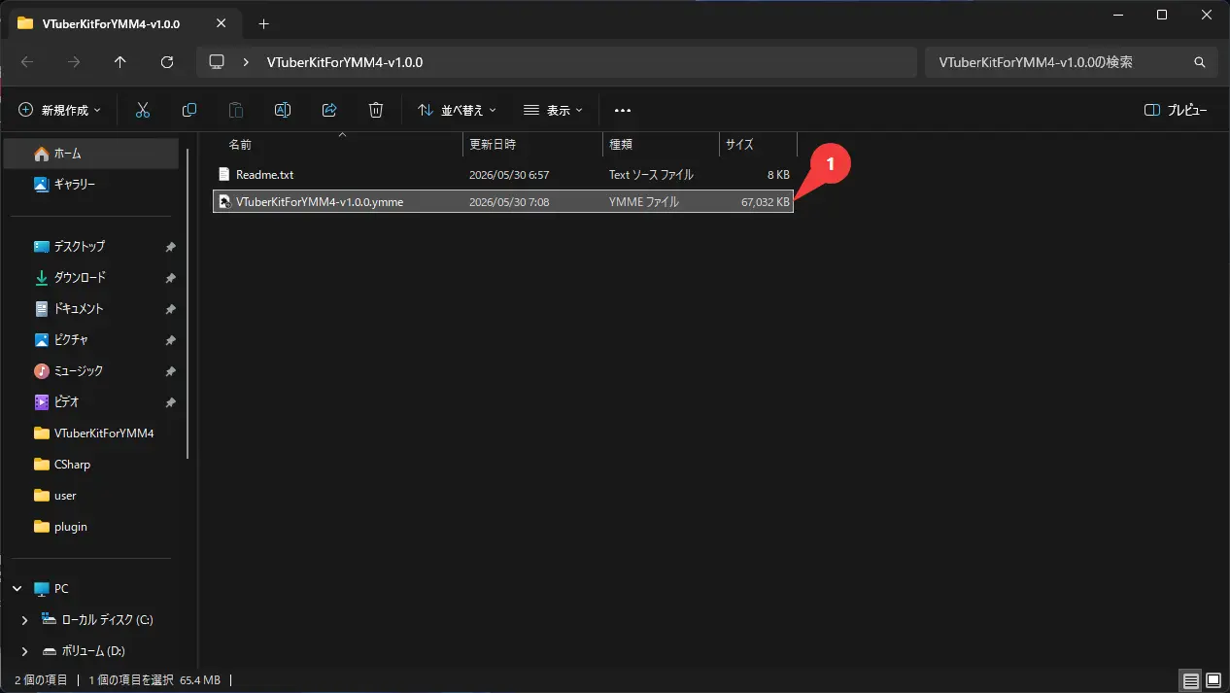The image size is (1230, 693).
Task: Unpin Downloads from quick access
Action: point(170,278)
